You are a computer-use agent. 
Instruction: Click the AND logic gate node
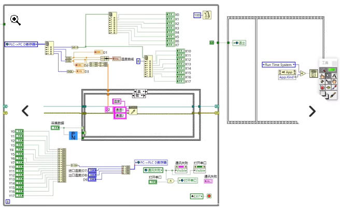(x=171, y=181)
